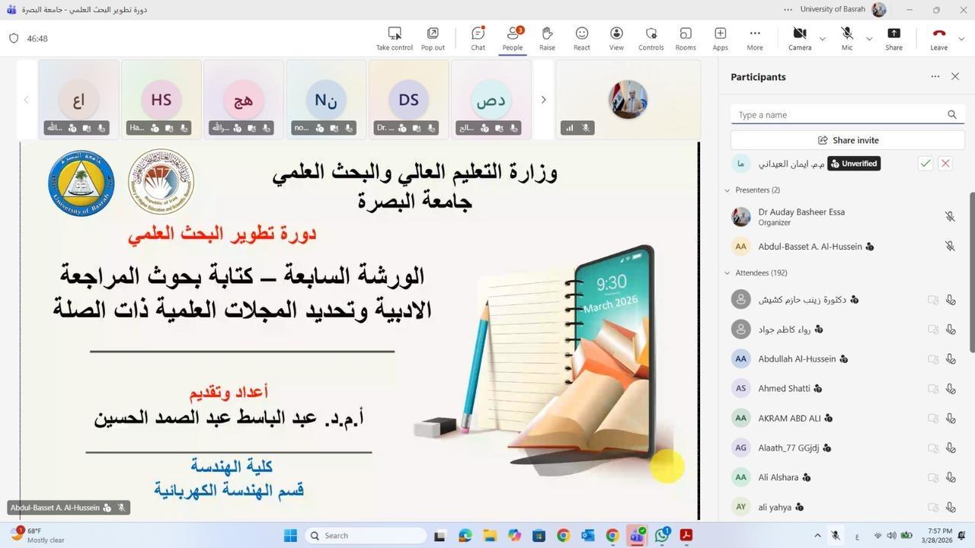Image resolution: width=975 pixels, height=548 pixels.
Task: Click the Pop out icon
Action: pos(433,38)
